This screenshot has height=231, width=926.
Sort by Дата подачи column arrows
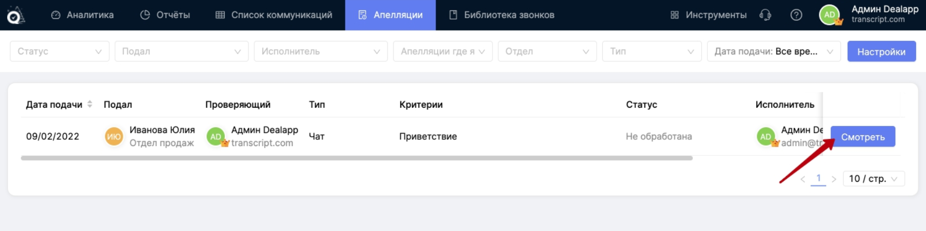pyautogui.click(x=90, y=104)
